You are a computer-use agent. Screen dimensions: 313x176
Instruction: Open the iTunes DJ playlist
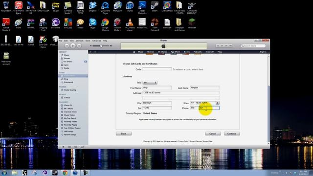tap(68, 105)
